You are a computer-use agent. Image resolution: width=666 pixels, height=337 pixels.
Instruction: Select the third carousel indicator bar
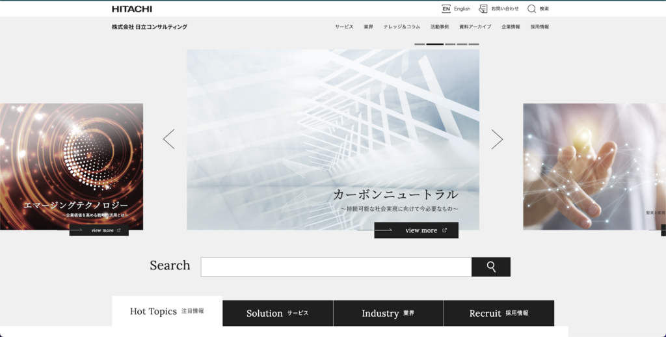pos(449,44)
